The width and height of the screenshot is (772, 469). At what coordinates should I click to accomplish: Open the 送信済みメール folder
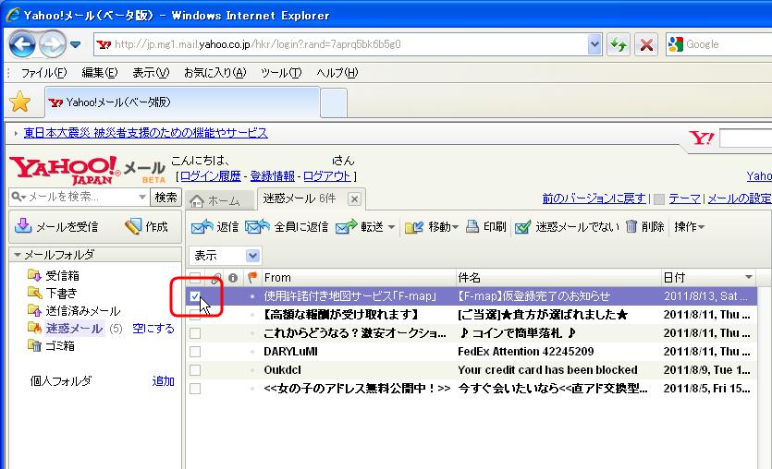(74, 311)
